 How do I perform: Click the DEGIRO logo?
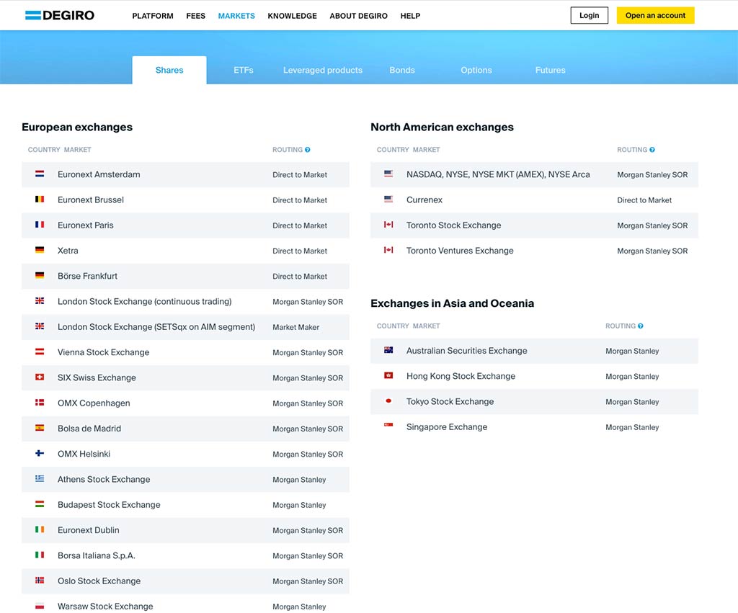point(60,16)
